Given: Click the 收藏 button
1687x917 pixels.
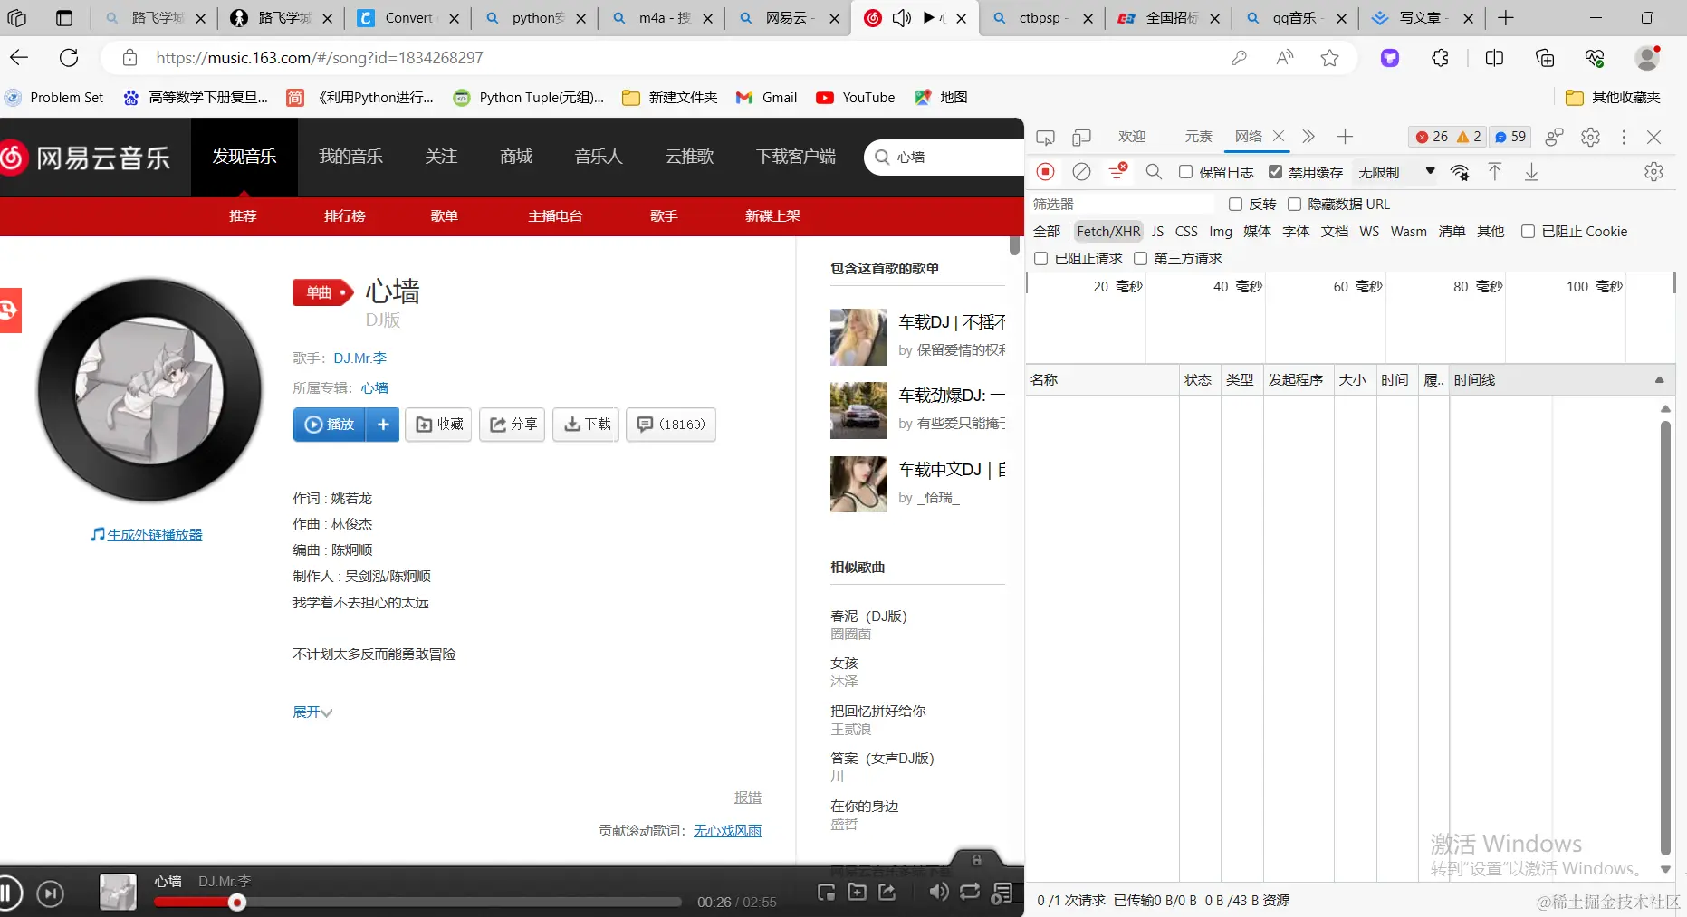Looking at the screenshot, I should click(439, 425).
